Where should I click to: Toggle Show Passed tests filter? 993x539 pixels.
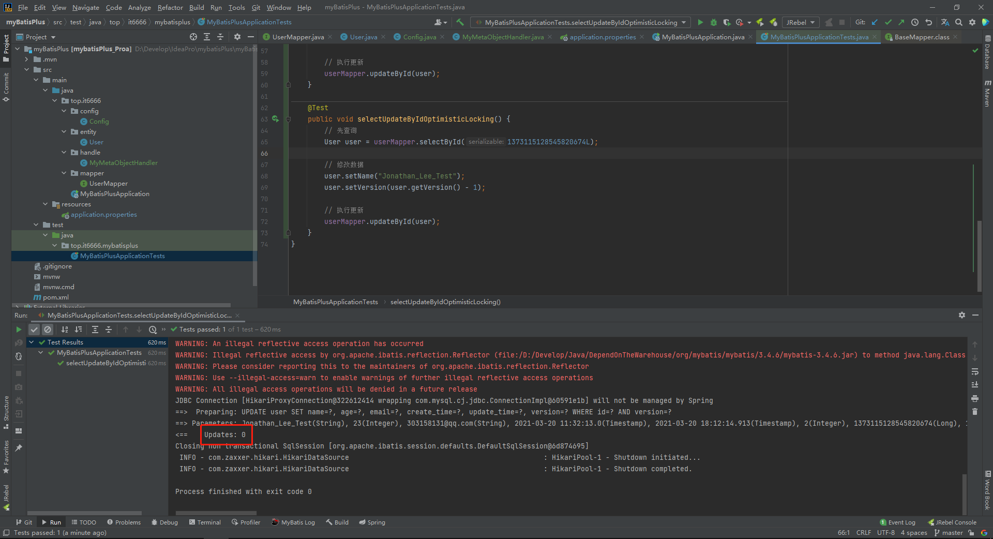34,330
